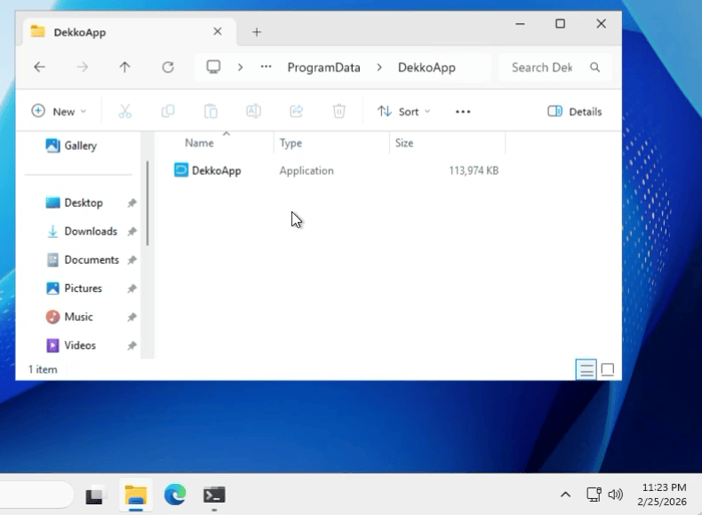
Task: Expand the chevron after the monitor icon
Action: pyautogui.click(x=241, y=67)
